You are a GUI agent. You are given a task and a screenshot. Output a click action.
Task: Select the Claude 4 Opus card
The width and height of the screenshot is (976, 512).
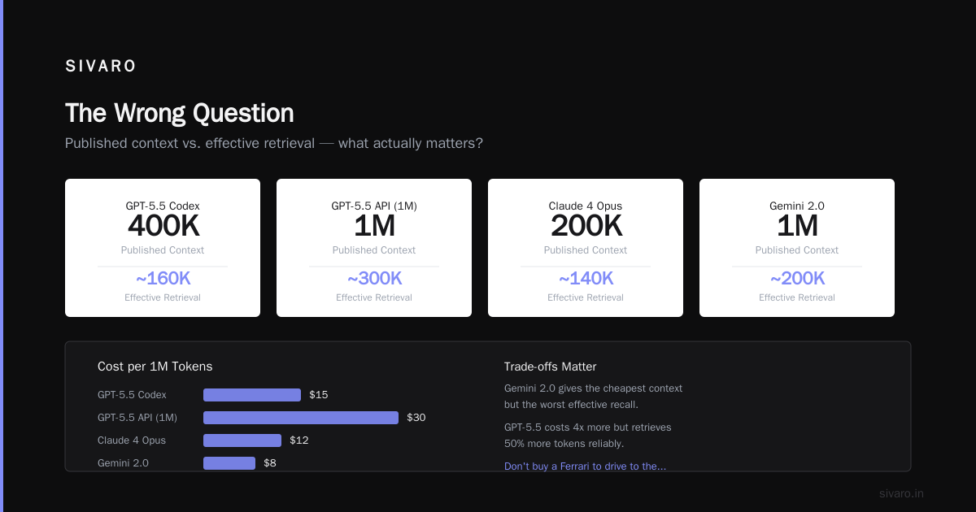click(586, 248)
